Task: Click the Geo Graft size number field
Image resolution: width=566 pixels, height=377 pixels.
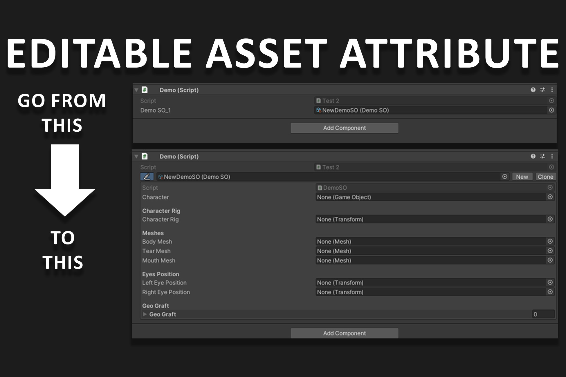Action: (543, 314)
